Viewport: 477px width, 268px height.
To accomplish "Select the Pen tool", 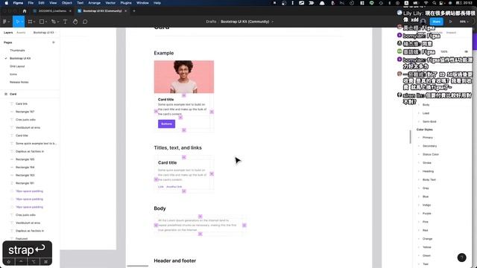I will click(53, 22).
